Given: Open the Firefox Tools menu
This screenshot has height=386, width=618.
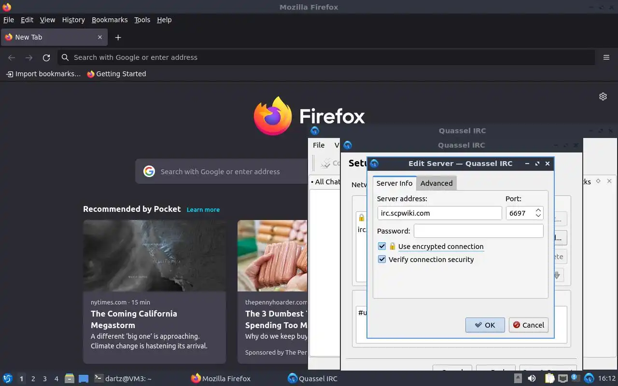Looking at the screenshot, I should coord(142,20).
